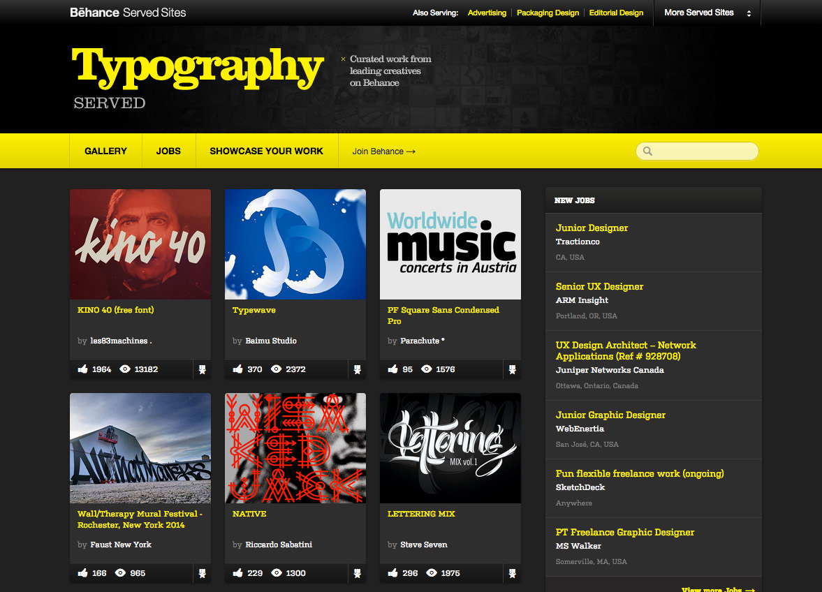The image size is (822, 592).
Task: Open the Wall/Therapy mural thumbnail
Action: tap(140, 448)
